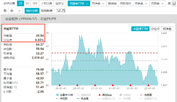This screenshot has height=102, width=177.
Task: Click the 标准差(-1) 51.43 value
Action: click(40, 87)
